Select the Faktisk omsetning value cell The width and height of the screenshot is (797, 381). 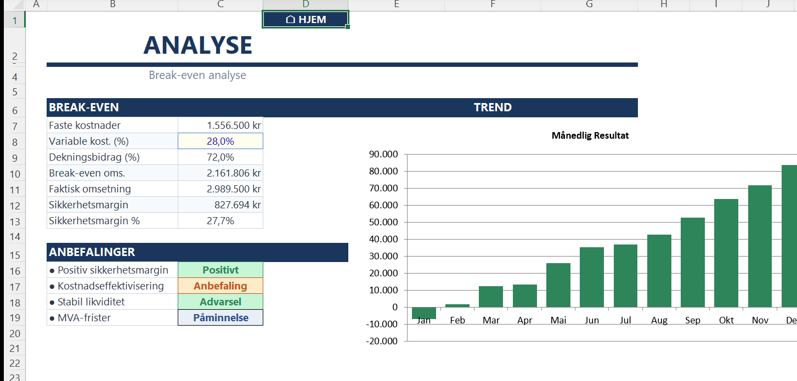pyautogui.click(x=221, y=189)
